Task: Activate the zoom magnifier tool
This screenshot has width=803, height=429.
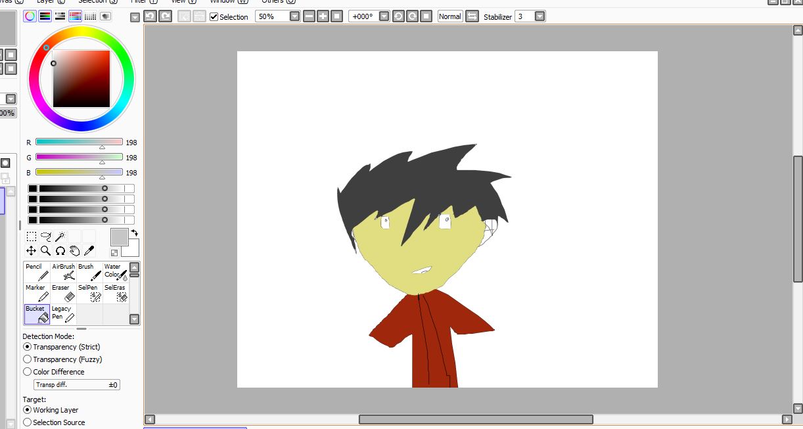Action: pos(46,251)
